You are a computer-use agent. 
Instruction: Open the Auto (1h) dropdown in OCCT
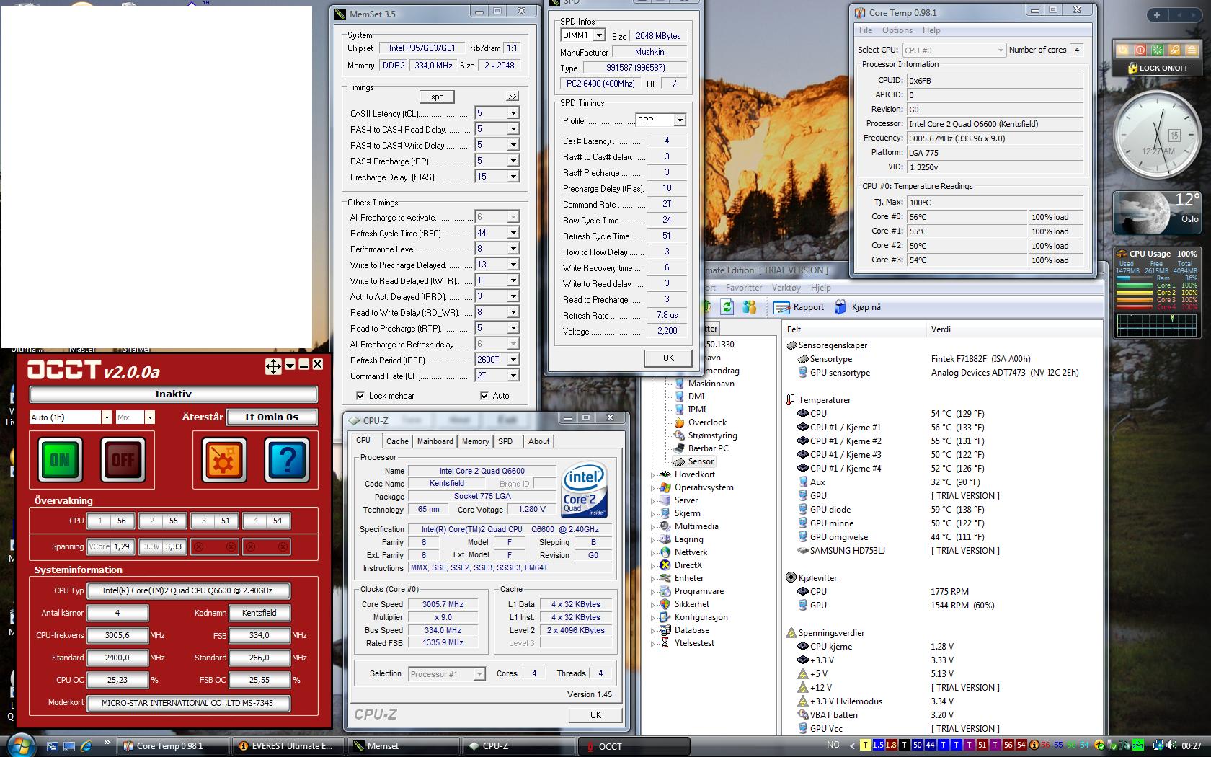[106, 417]
